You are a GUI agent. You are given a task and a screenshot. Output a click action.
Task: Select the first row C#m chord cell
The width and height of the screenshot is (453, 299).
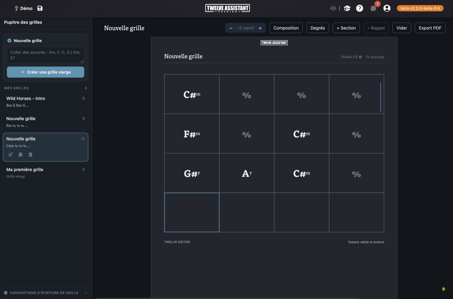pos(192,94)
